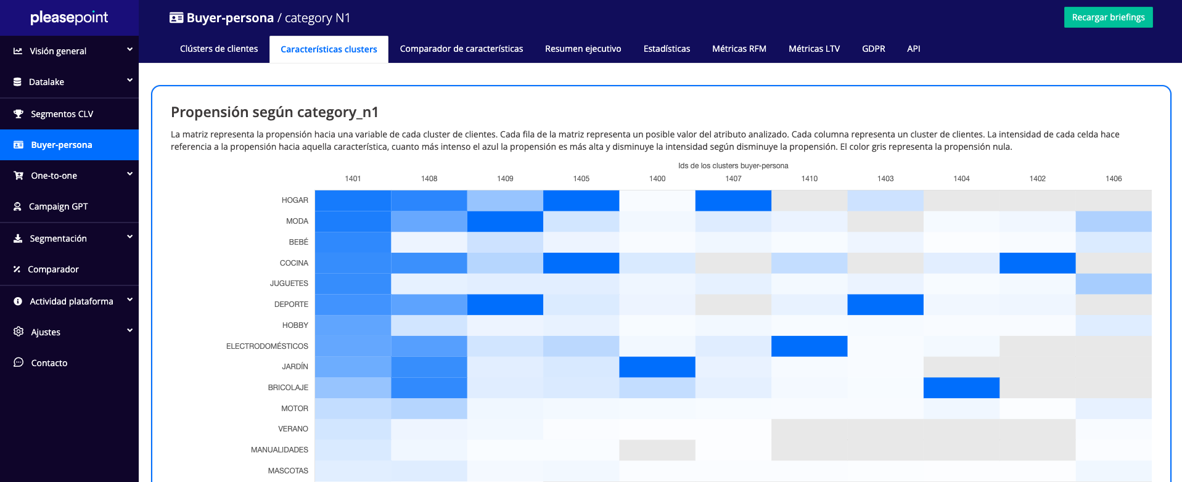
Task: Switch to the Clústers de clientes tab
Action: coord(219,49)
